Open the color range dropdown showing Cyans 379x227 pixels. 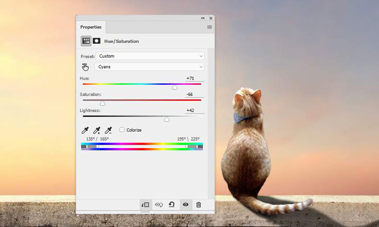[150, 67]
